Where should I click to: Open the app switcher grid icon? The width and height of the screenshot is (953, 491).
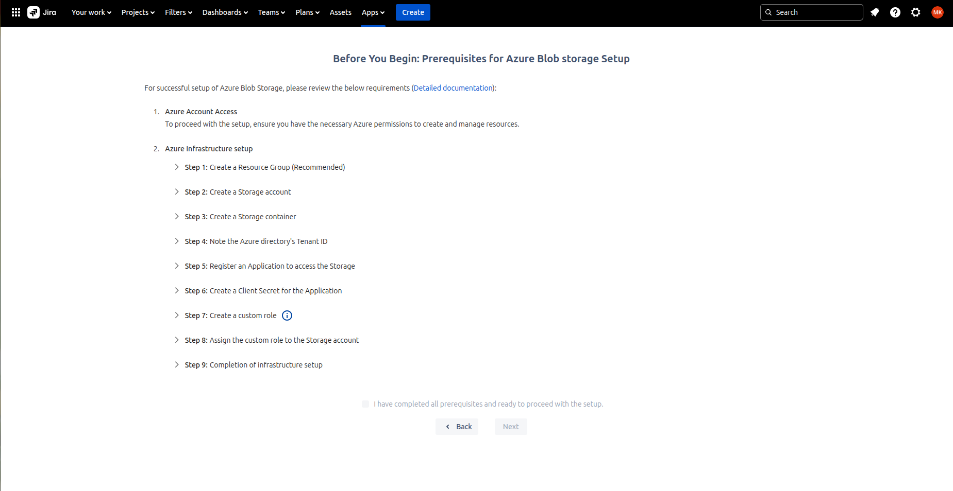pyautogui.click(x=16, y=12)
